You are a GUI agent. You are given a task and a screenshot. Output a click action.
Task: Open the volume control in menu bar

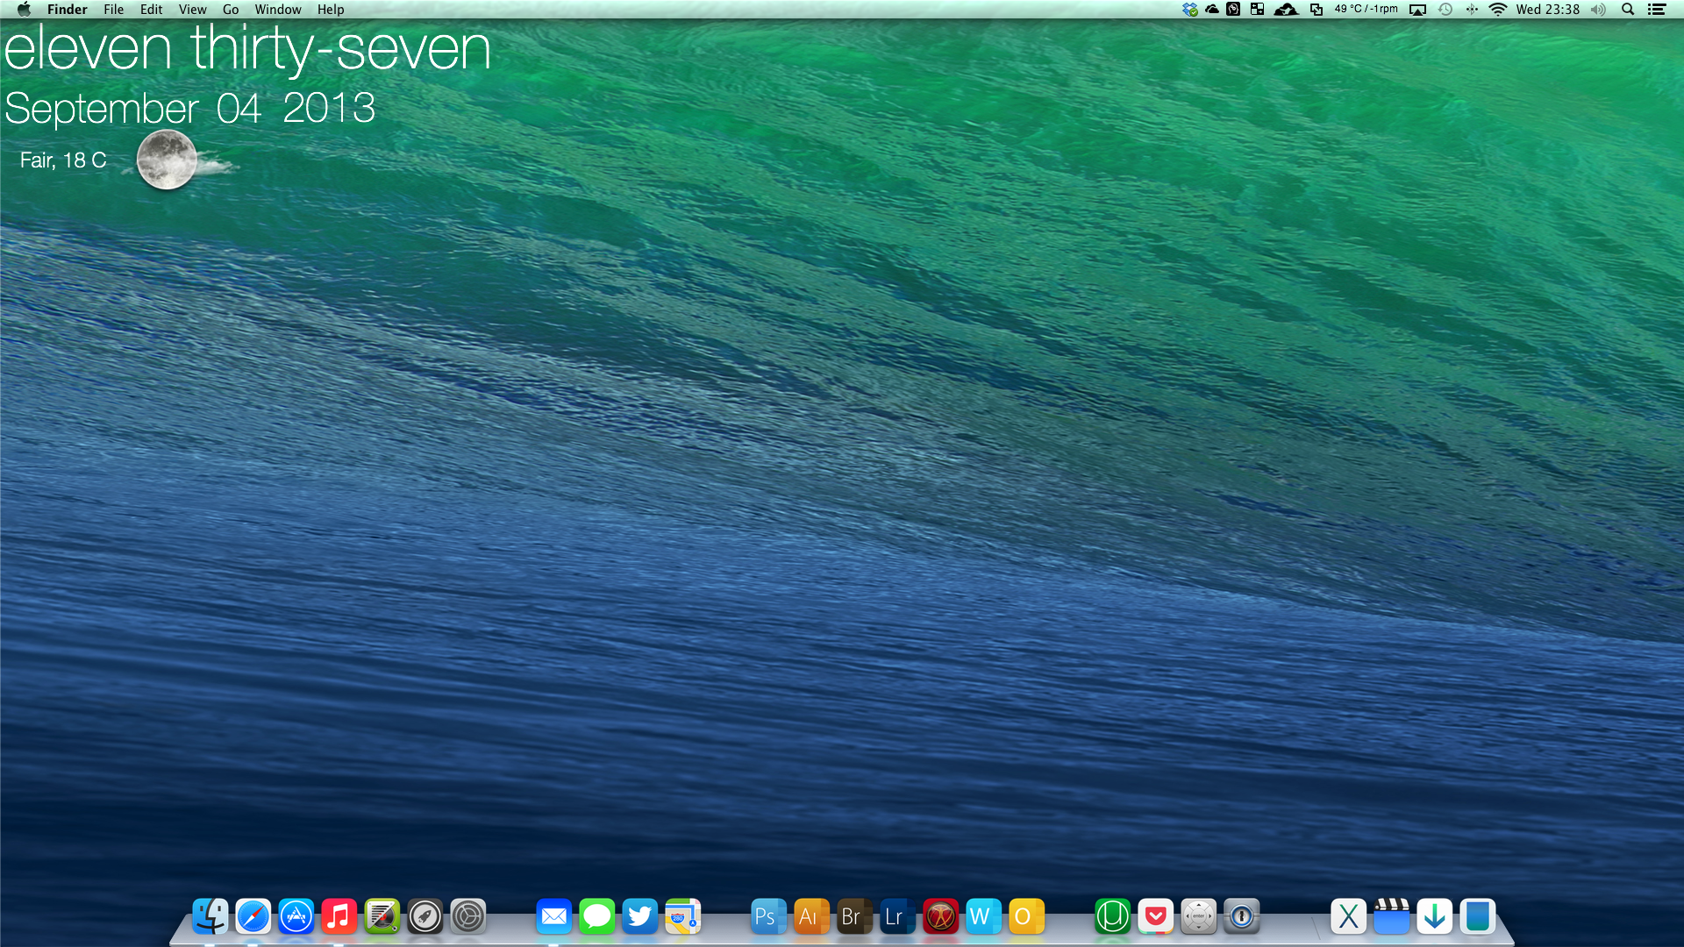pos(1599,10)
